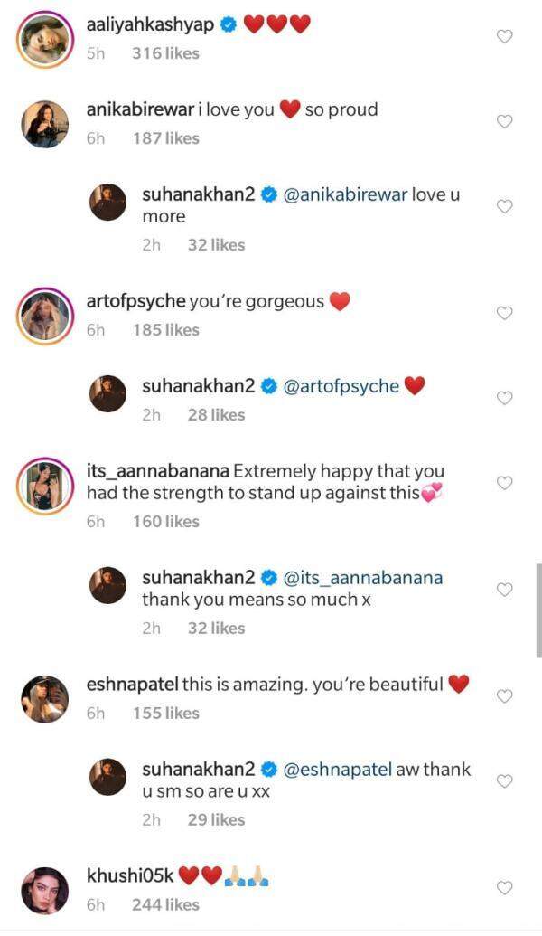Viewport: 542px width, 936px height.
Task: Heart suhanakhan2's 'love u more' reply
Action: point(506,206)
